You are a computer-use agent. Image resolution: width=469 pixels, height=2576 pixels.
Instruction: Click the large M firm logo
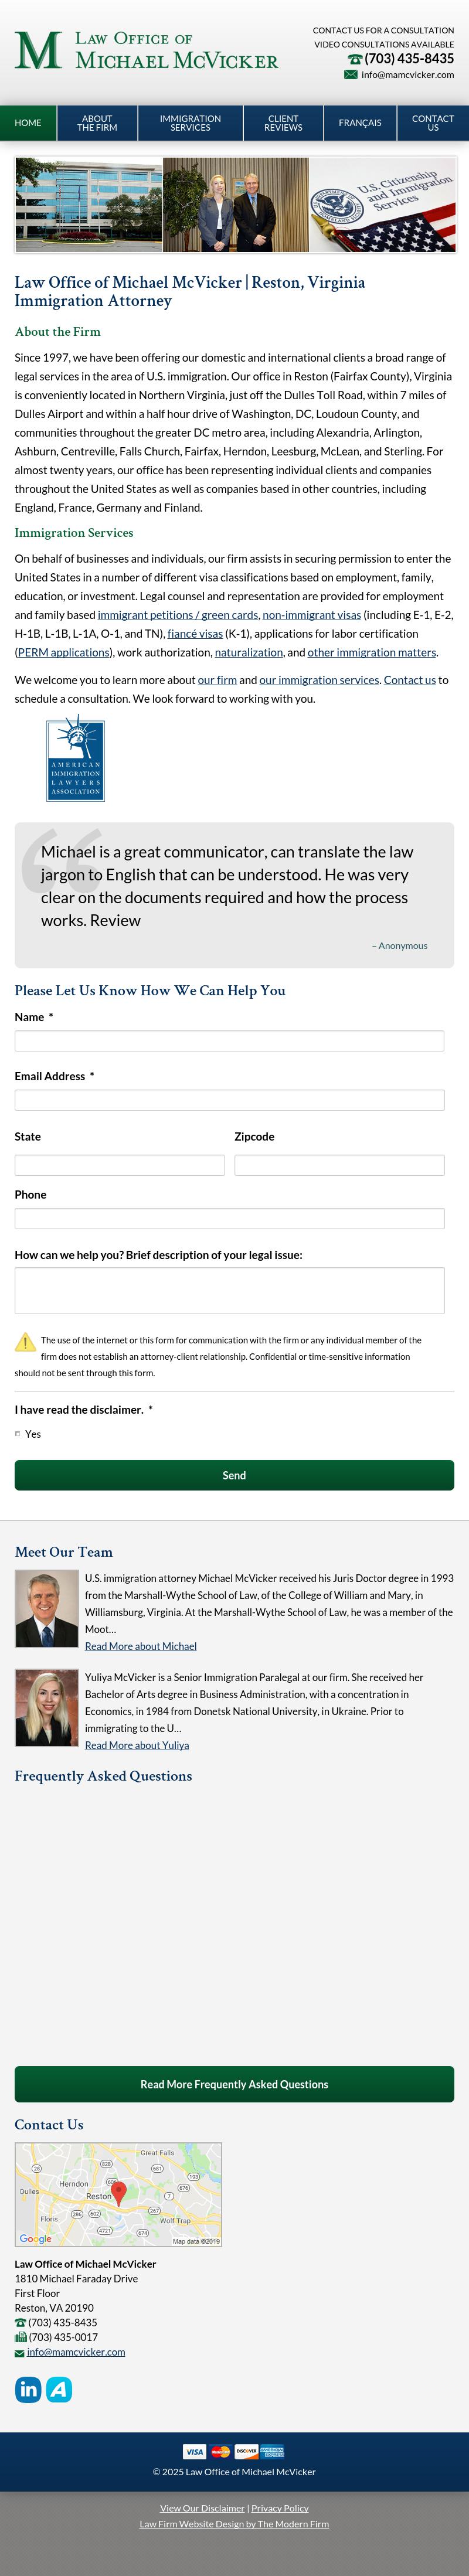38,50
